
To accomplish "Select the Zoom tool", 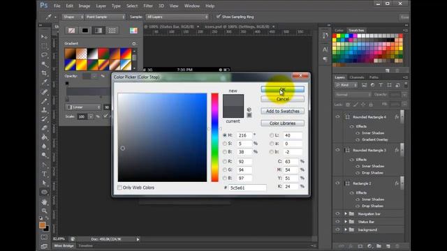I will pos(44,211).
